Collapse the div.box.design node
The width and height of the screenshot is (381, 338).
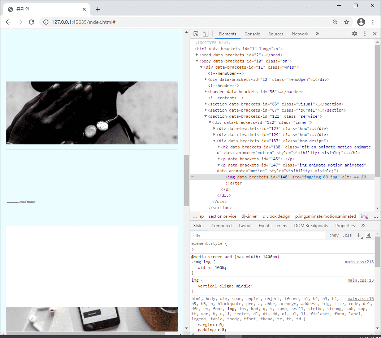pyautogui.click(x=214, y=141)
